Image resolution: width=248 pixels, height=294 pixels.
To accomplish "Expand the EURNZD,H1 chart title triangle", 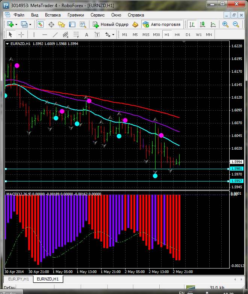I will coord(8,43).
